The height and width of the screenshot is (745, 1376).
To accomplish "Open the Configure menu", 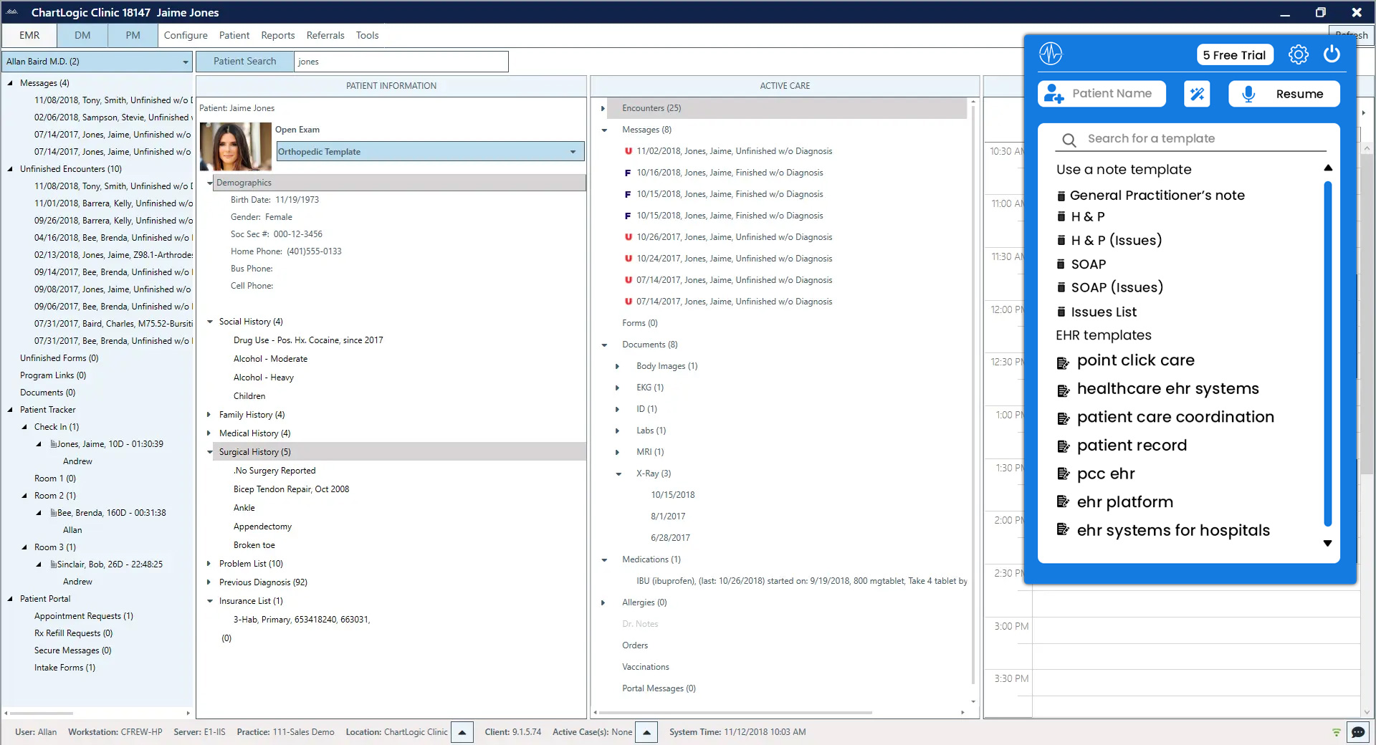I will (x=185, y=35).
